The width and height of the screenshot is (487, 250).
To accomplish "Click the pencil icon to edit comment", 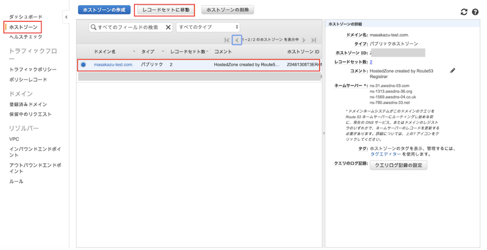I will pyautogui.click(x=453, y=71).
